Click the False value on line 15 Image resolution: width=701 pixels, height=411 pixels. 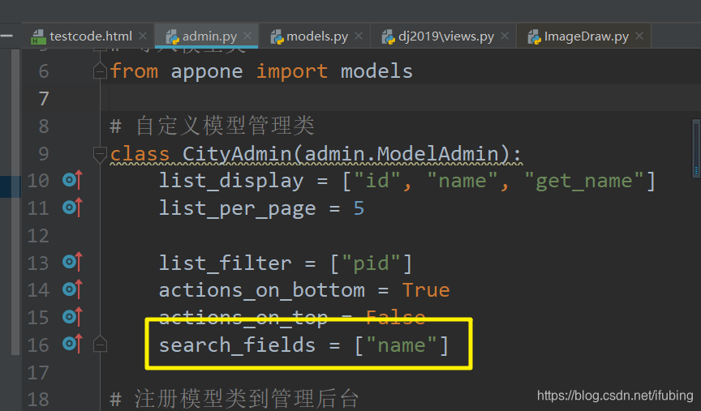point(395,317)
